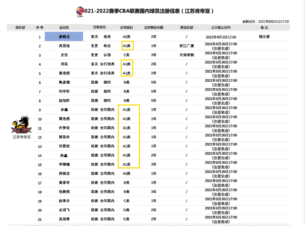Image resolution: width=305 pixels, height=226 pixels.
Task: Select player name 吴羽佳
Action: tap(64, 46)
